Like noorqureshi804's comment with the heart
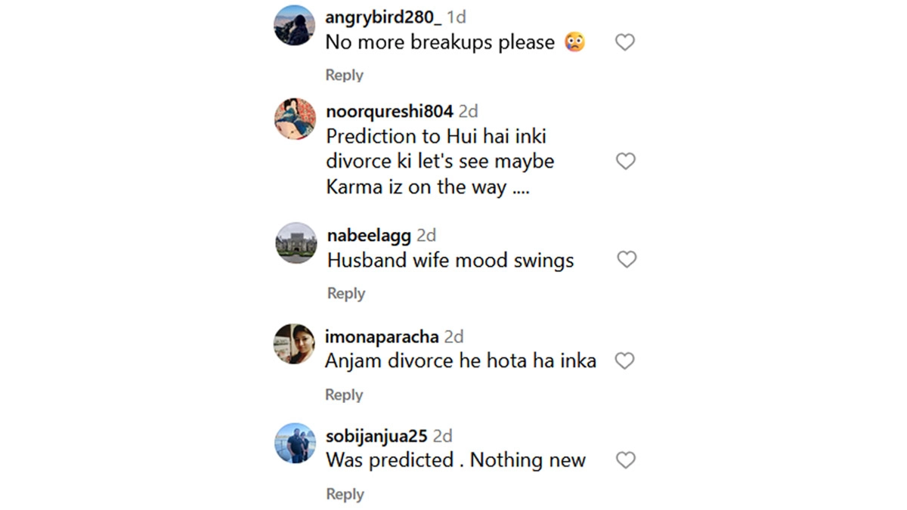Image resolution: width=907 pixels, height=510 pixels. [x=625, y=161]
